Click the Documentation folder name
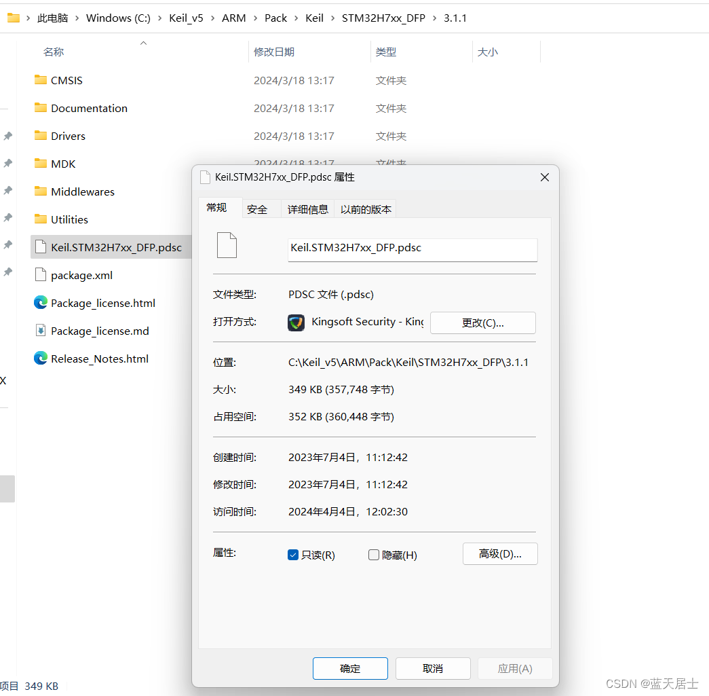Viewport: 709px width, 696px height. 89,108
